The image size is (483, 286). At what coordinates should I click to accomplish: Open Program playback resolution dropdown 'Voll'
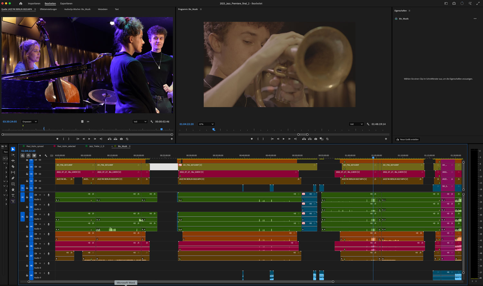(x=356, y=124)
